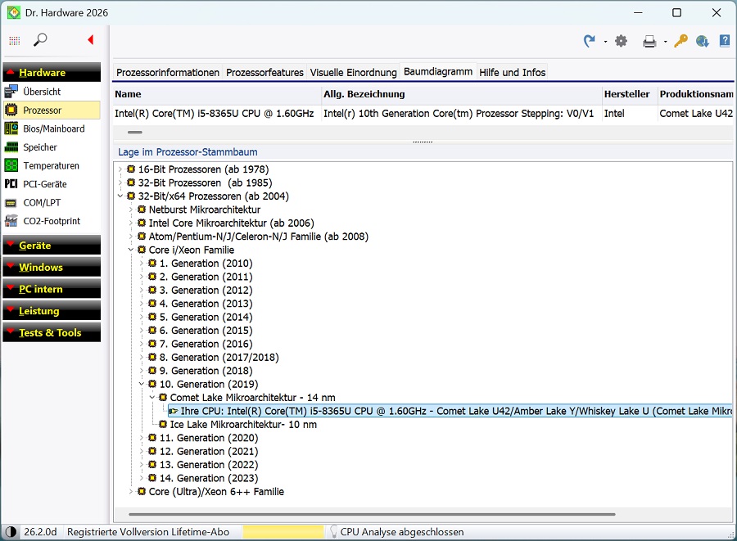This screenshot has width=737, height=541.
Task: Click the tree's horizontal scrollbar at the bottom
Action: pos(372,514)
